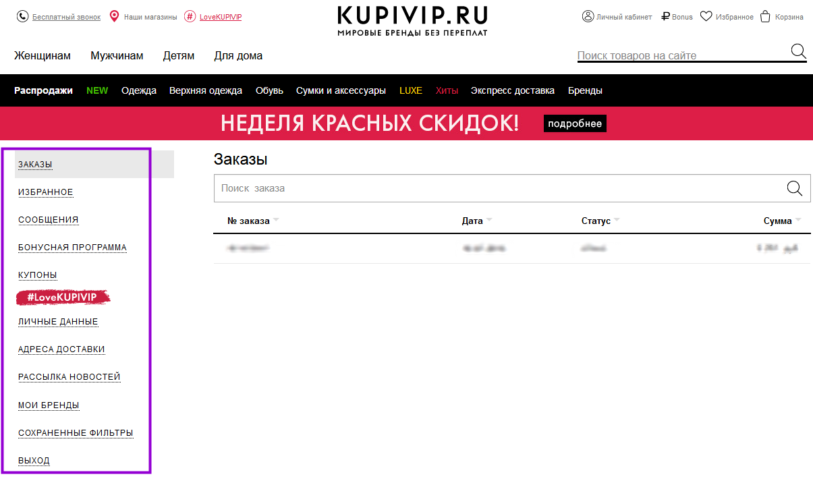This screenshot has height=483, width=813.
Task: Click the phone icon beside Бесплатный звонок
Action: click(x=22, y=16)
